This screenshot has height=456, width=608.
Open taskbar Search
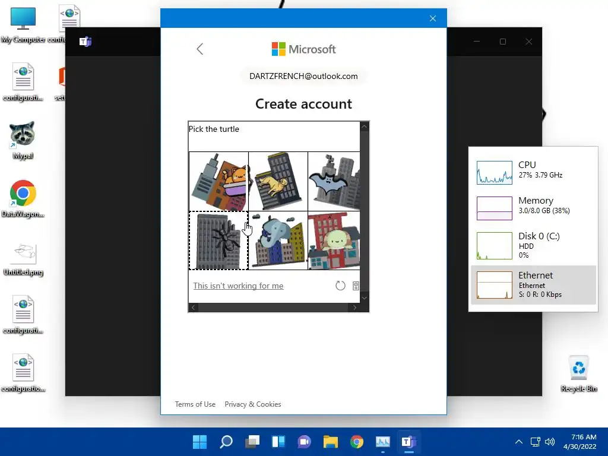pyautogui.click(x=226, y=442)
